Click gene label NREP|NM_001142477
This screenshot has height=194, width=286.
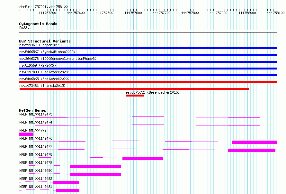pos(36,146)
